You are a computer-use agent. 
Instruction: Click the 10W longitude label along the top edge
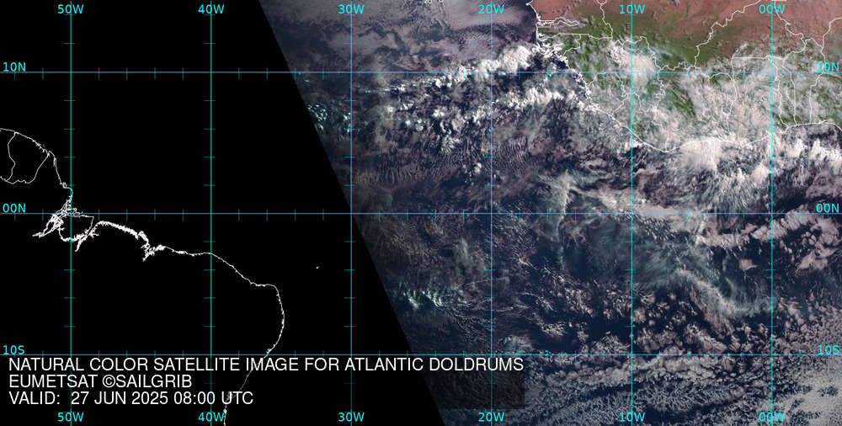631,9
